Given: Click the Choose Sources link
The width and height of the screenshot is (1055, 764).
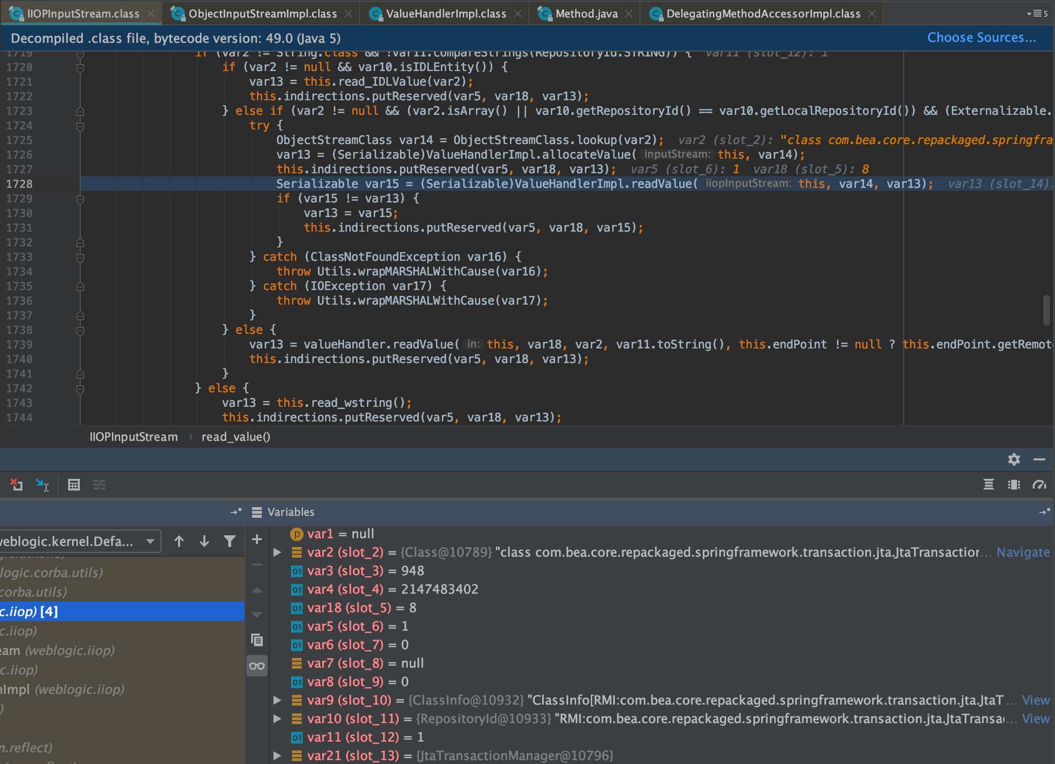Looking at the screenshot, I should pyautogui.click(x=981, y=37).
